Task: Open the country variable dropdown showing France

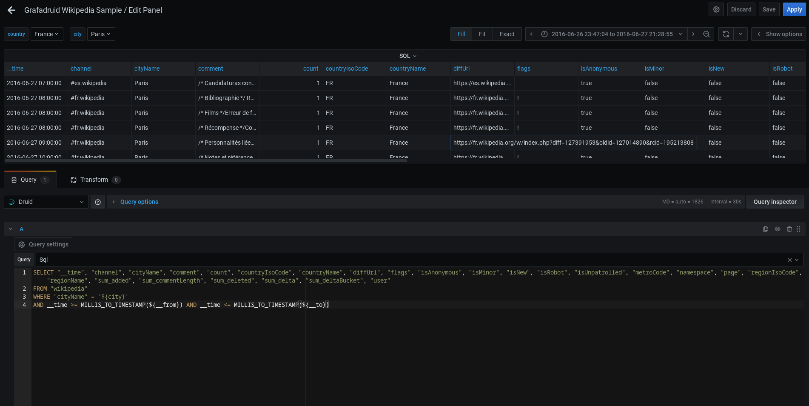Action: (47, 34)
